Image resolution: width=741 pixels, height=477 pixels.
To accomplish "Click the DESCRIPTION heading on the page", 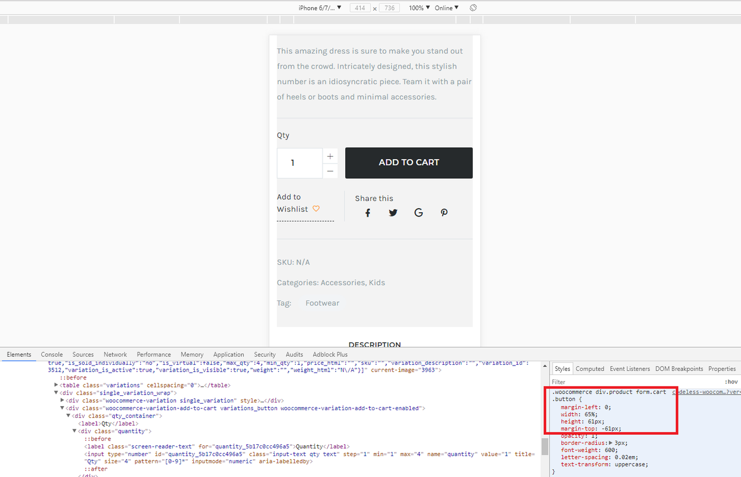I will pyautogui.click(x=374, y=345).
